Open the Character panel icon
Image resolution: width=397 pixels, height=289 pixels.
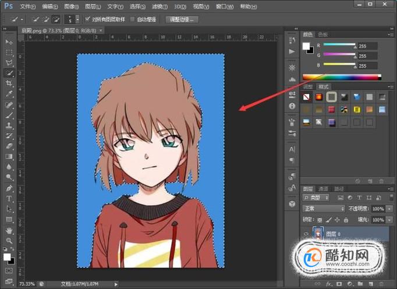click(292, 149)
